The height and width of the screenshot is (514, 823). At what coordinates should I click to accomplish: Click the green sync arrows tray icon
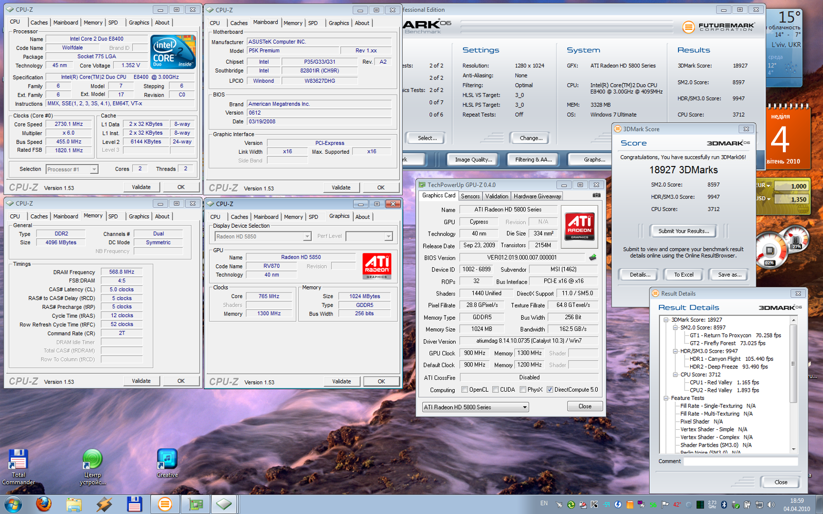(571, 505)
